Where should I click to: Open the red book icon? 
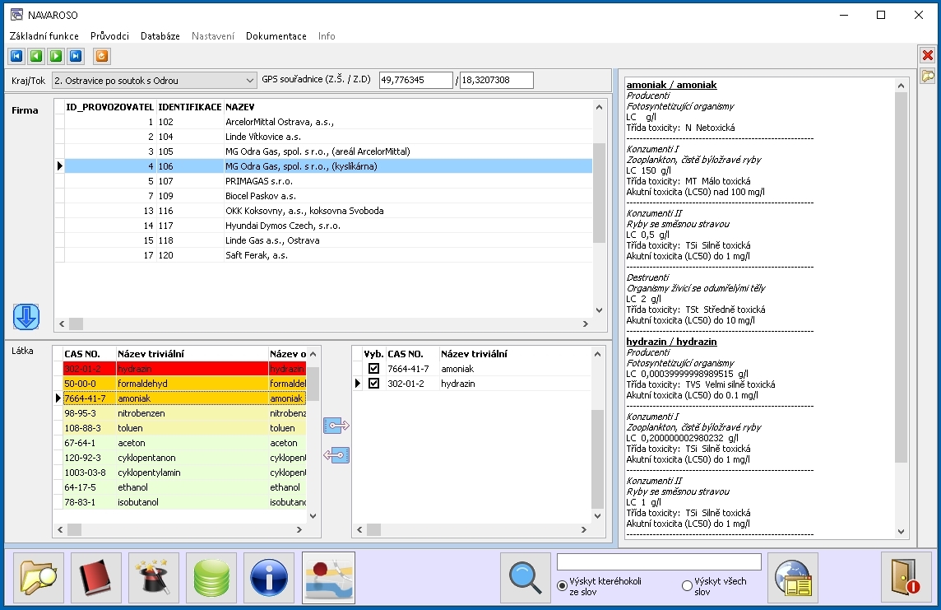pos(96,577)
